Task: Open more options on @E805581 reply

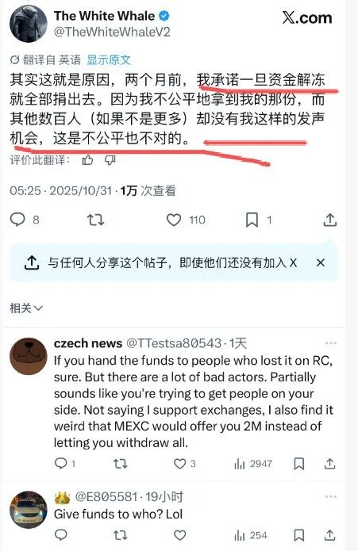Action: point(331,496)
